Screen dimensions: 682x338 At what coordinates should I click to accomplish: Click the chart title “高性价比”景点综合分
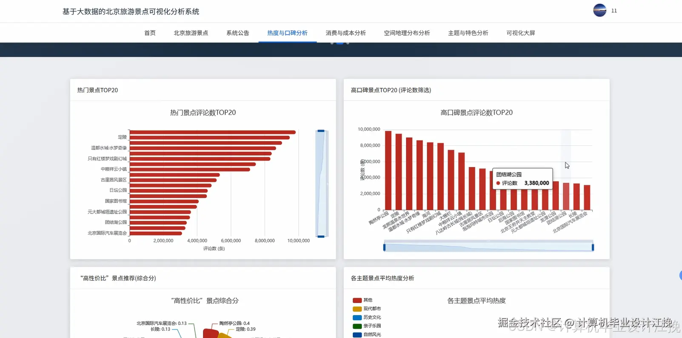click(x=205, y=301)
